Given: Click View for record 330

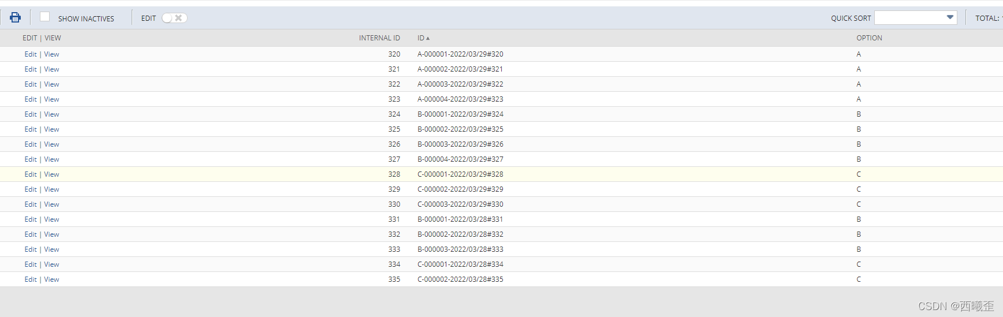Looking at the screenshot, I should (x=51, y=204).
